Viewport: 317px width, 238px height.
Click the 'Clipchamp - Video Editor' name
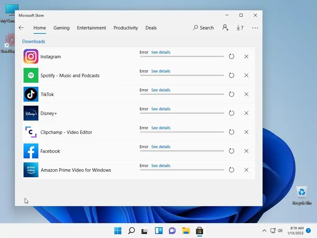coord(66,132)
